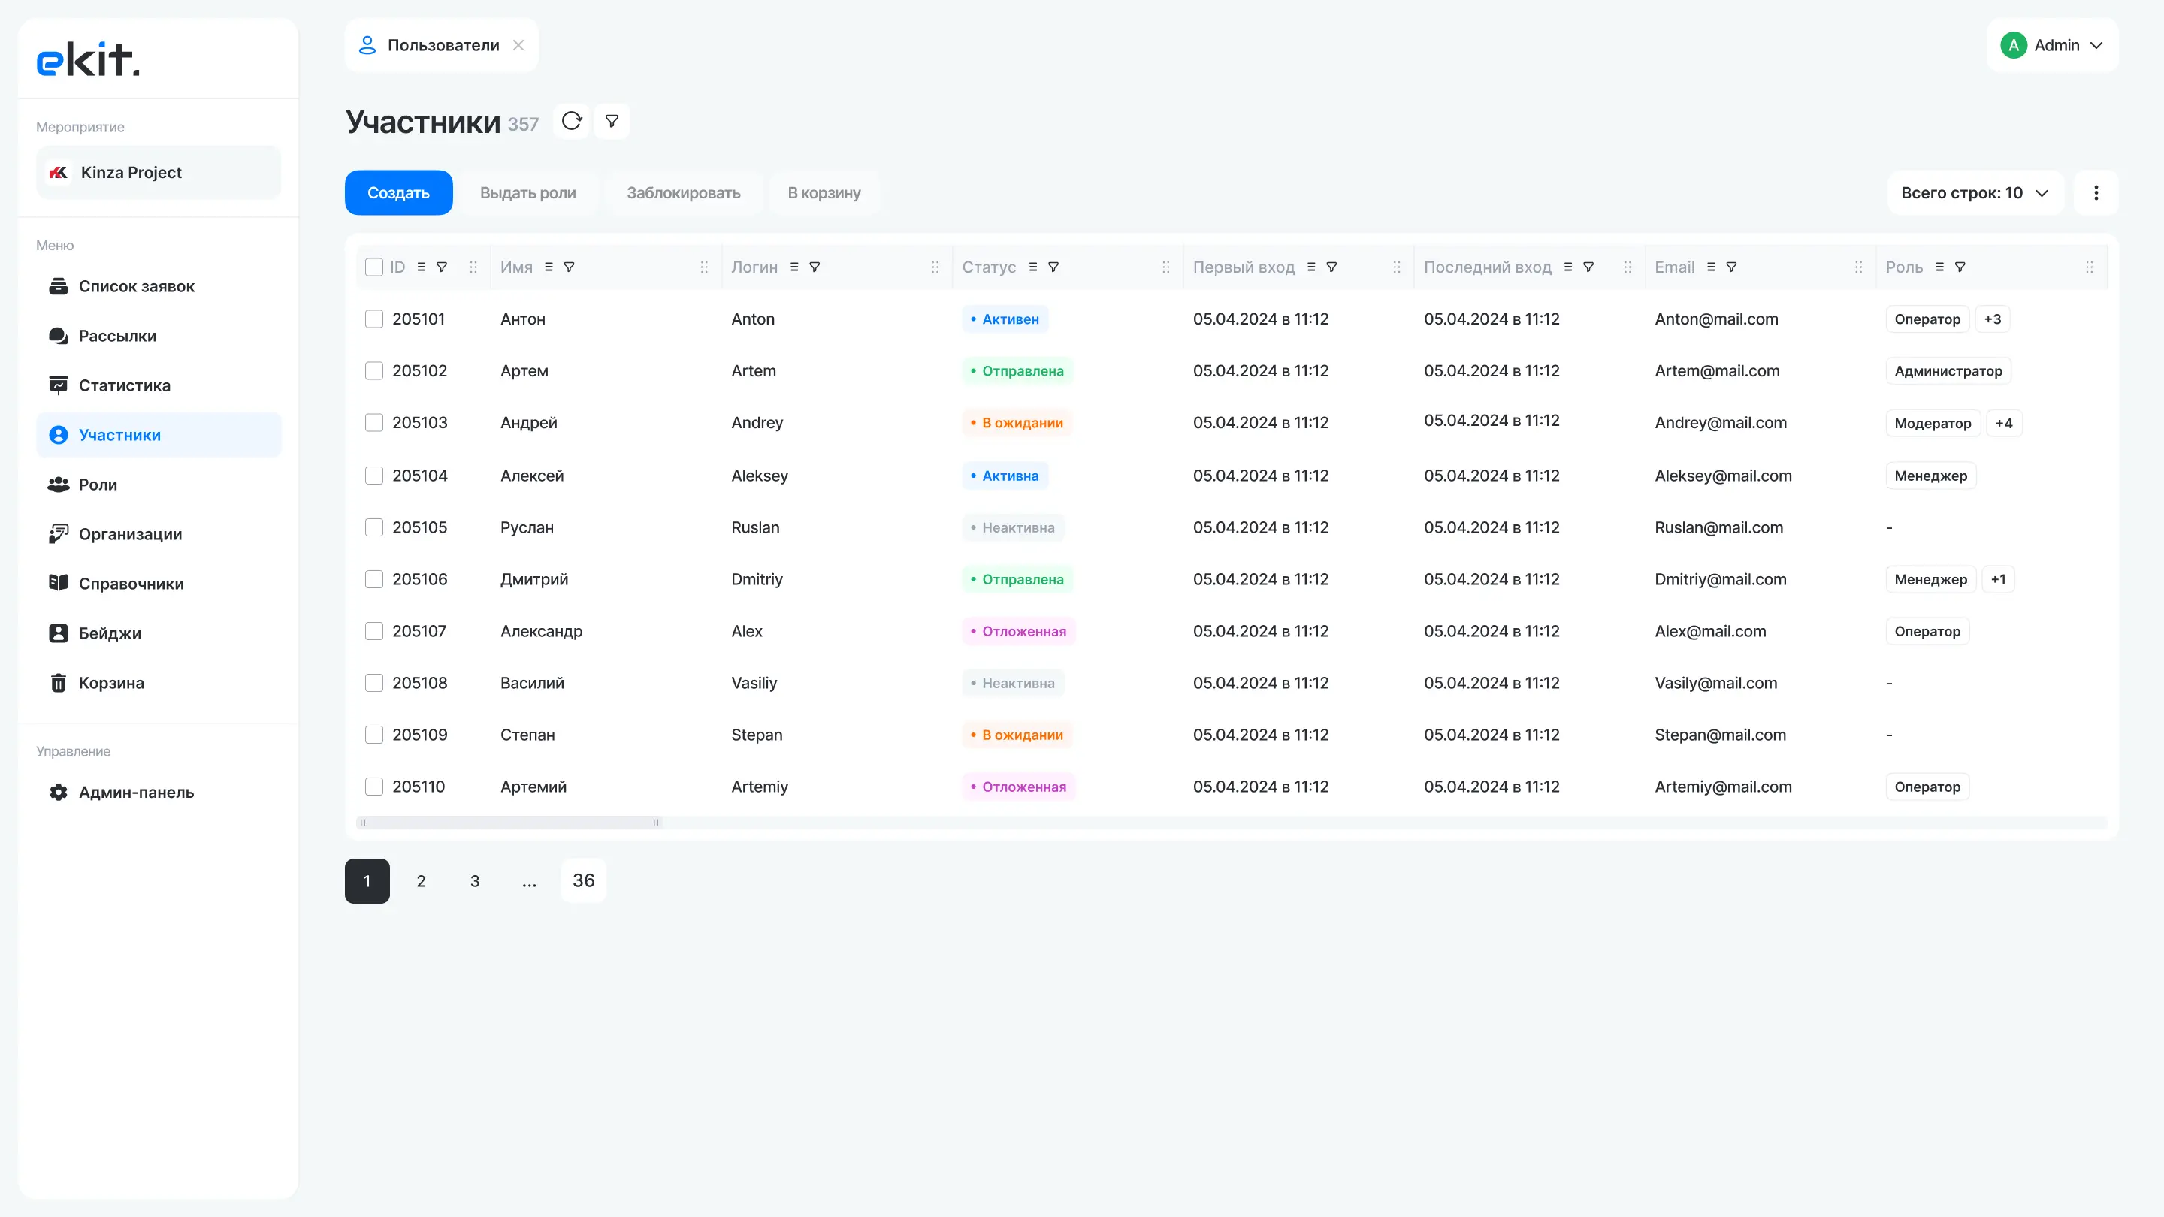The width and height of the screenshot is (2164, 1217).
Task: Click the three-dot more options button
Action: [x=2096, y=192]
